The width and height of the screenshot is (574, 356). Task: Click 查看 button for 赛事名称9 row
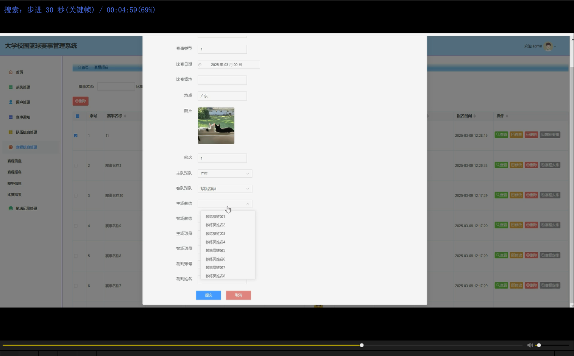pyautogui.click(x=501, y=225)
